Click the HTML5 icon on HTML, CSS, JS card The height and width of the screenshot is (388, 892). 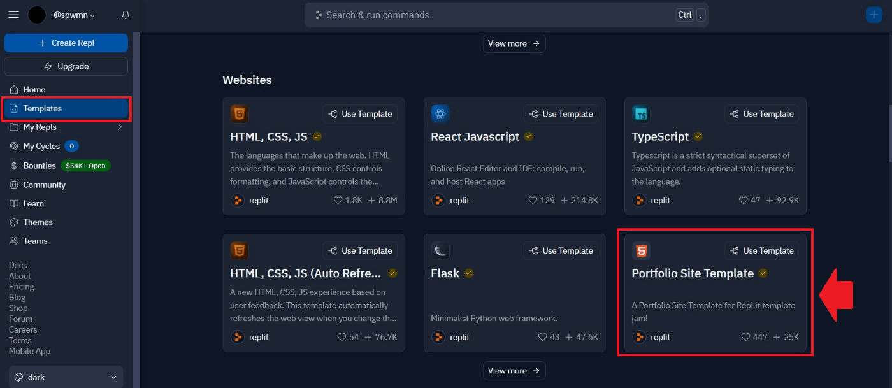[239, 114]
